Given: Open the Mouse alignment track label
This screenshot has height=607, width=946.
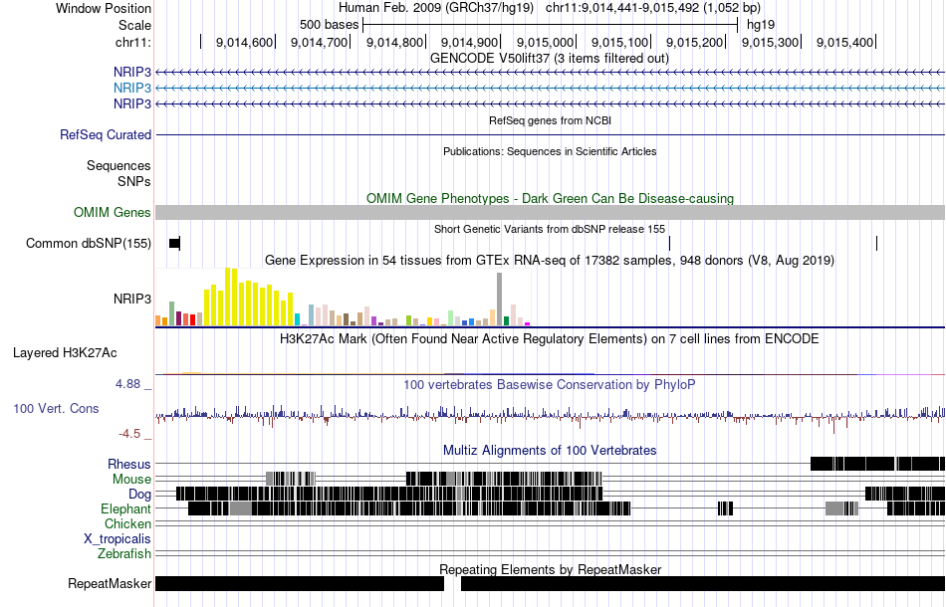Looking at the screenshot, I should (x=131, y=480).
